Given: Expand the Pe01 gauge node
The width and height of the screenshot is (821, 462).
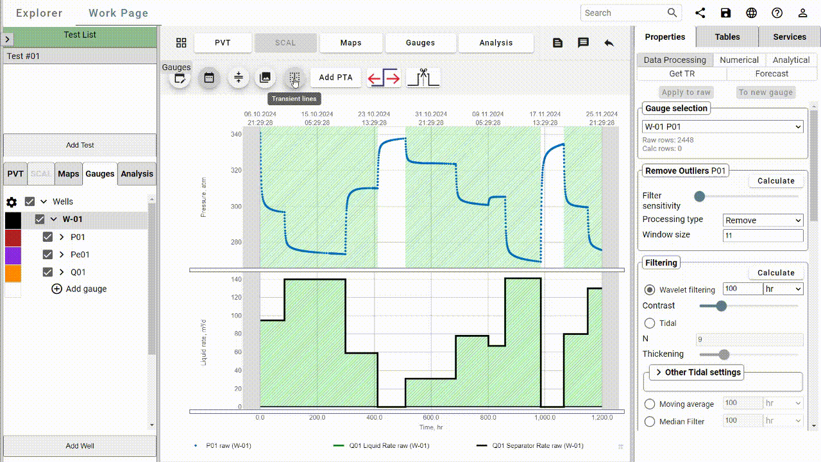Looking at the screenshot, I should pyautogui.click(x=62, y=254).
